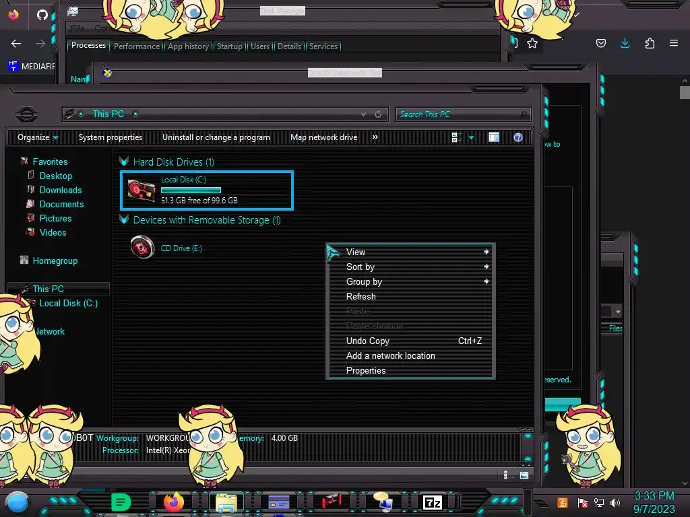Switch to Task Manager Services tab
This screenshot has width=690, height=517.
point(323,46)
